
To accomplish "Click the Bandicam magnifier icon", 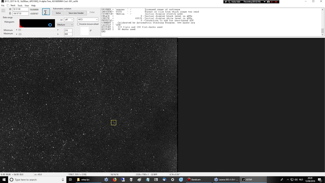I will [229, 2].
